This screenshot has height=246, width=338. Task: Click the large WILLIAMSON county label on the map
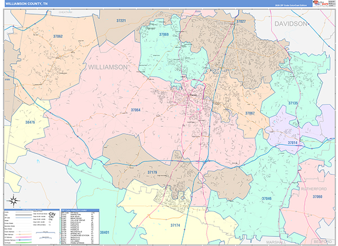[108, 67]
